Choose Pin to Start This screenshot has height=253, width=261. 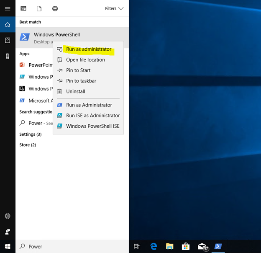click(x=88, y=70)
